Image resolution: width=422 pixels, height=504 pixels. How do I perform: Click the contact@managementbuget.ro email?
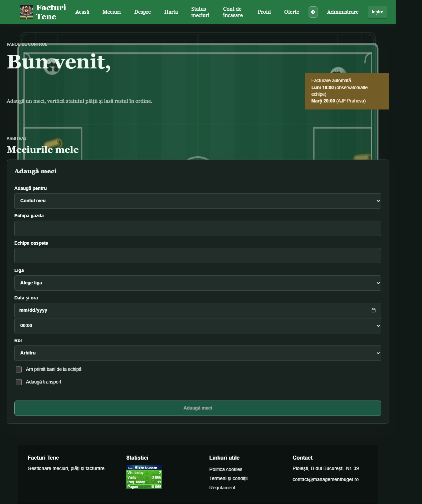click(326, 479)
